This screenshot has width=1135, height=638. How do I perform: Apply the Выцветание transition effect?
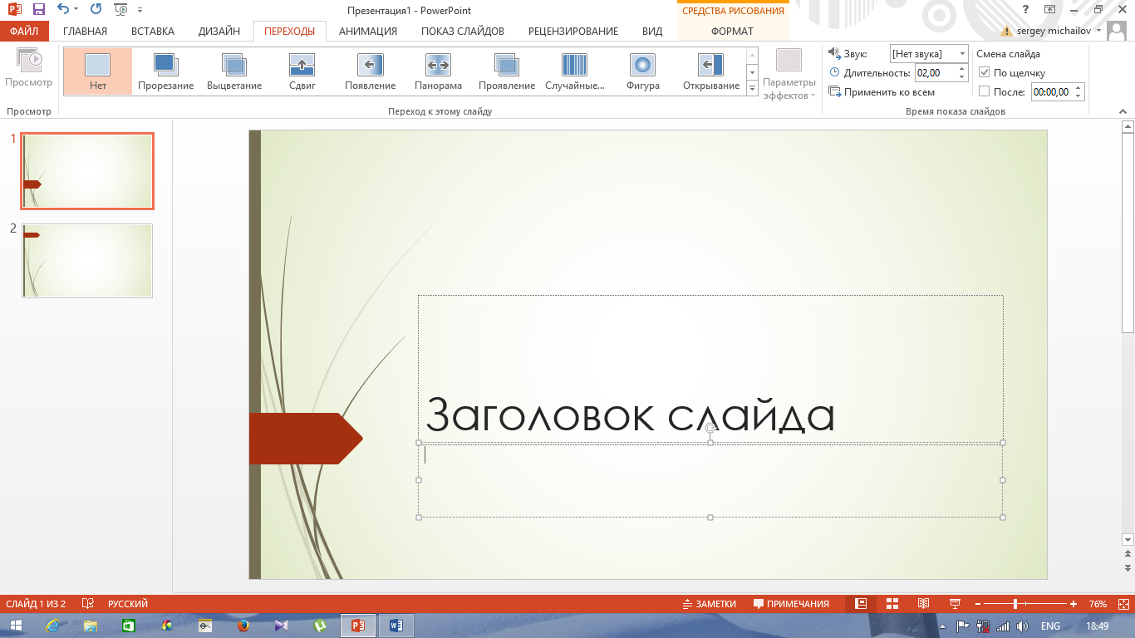point(234,71)
